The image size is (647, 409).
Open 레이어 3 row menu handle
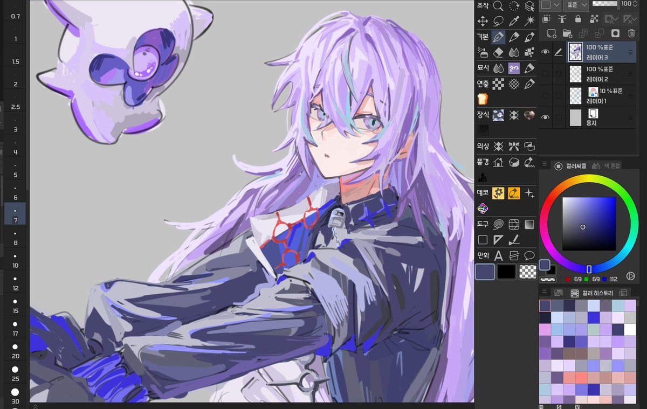[630, 52]
